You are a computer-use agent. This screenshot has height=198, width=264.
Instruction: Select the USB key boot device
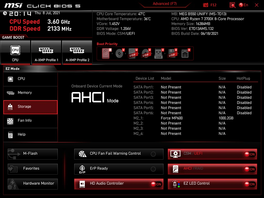point(159,53)
